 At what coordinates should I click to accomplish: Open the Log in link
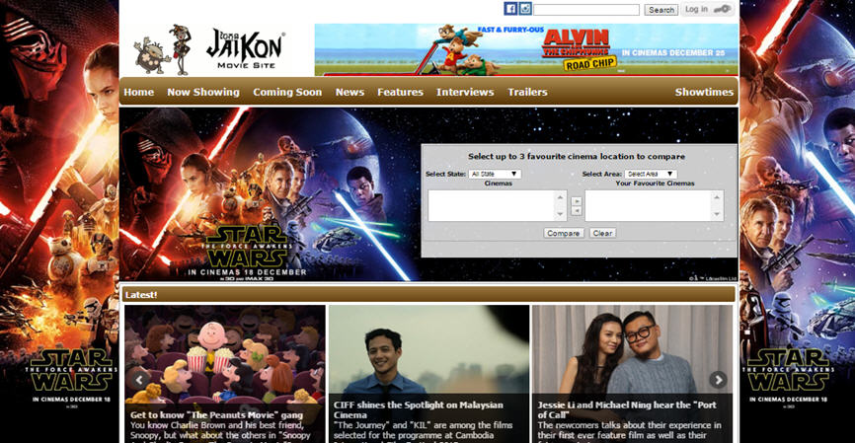click(x=696, y=9)
